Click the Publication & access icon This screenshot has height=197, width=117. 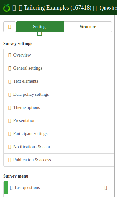click(10, 160)
